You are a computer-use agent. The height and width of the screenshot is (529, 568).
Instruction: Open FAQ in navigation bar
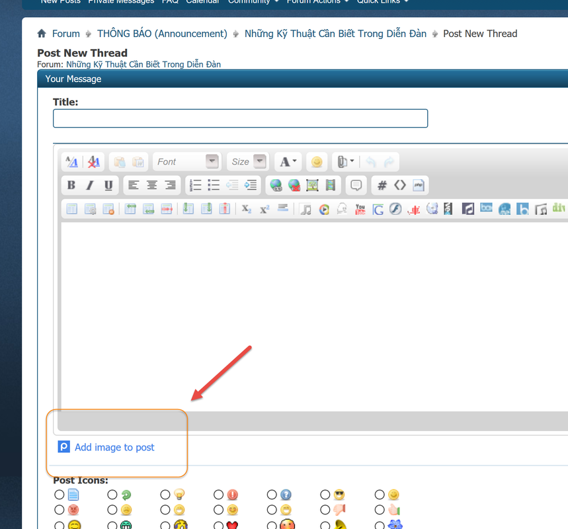click(170, 1)
